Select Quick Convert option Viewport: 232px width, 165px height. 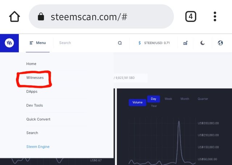pos(38,119)
